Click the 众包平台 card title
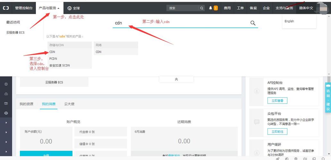 [274, 114]
